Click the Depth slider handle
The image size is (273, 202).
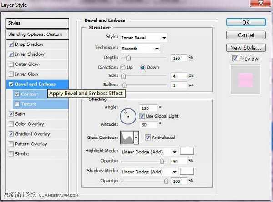click(x=128, y=58)
